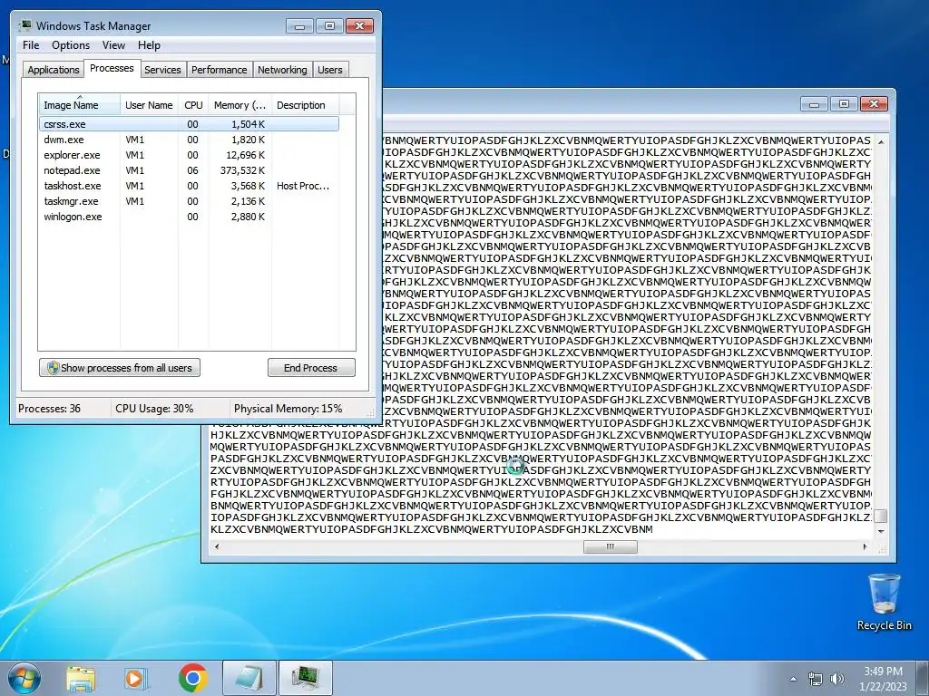Click CPU Usage: 30% status entry

[154, 409]
